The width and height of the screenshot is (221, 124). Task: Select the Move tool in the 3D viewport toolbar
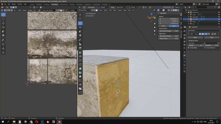(80, 23)
